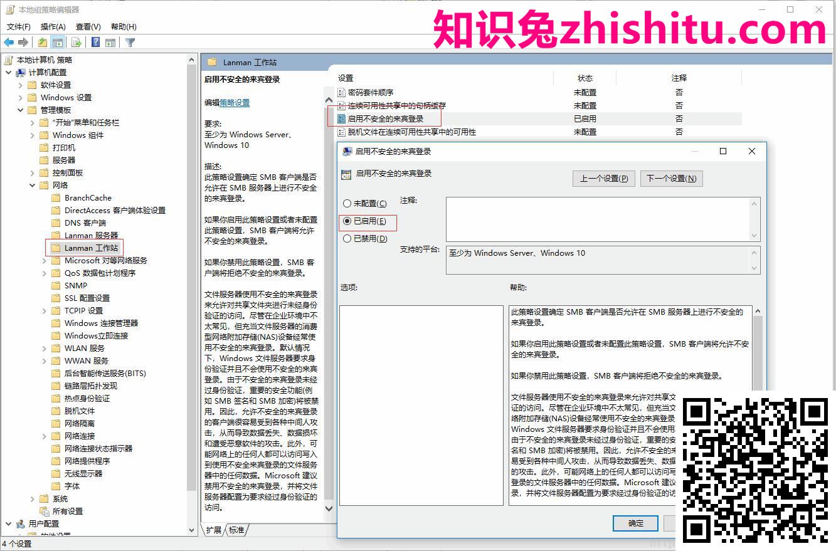
Task: Select the 已禁用(D) radio button
Action: coord(347,239)
